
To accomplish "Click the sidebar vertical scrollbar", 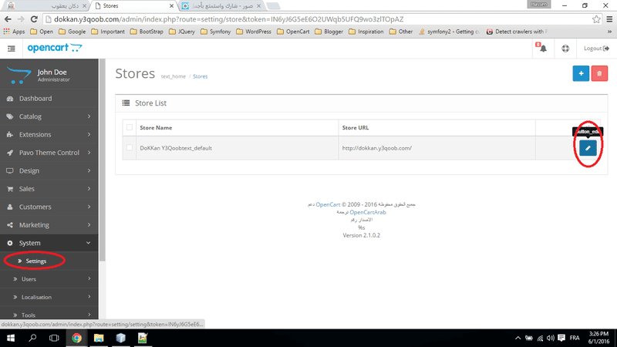I will [x=103, y=160].
